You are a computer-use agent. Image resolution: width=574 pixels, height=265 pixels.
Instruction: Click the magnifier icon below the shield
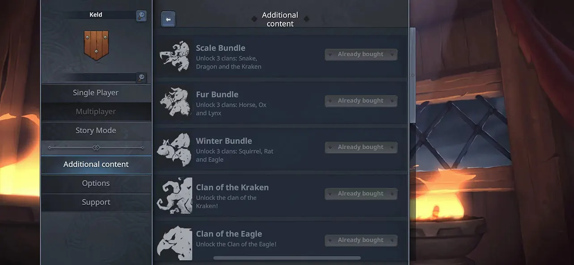(x=141, y=78)
